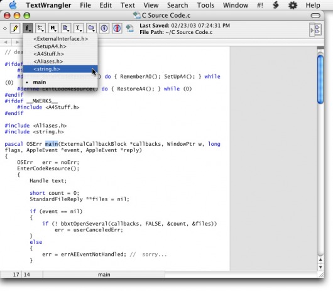The width and height of the screenshot is (333, 291).
Task: Click the scroll down arrow
Action: (320, 267)
